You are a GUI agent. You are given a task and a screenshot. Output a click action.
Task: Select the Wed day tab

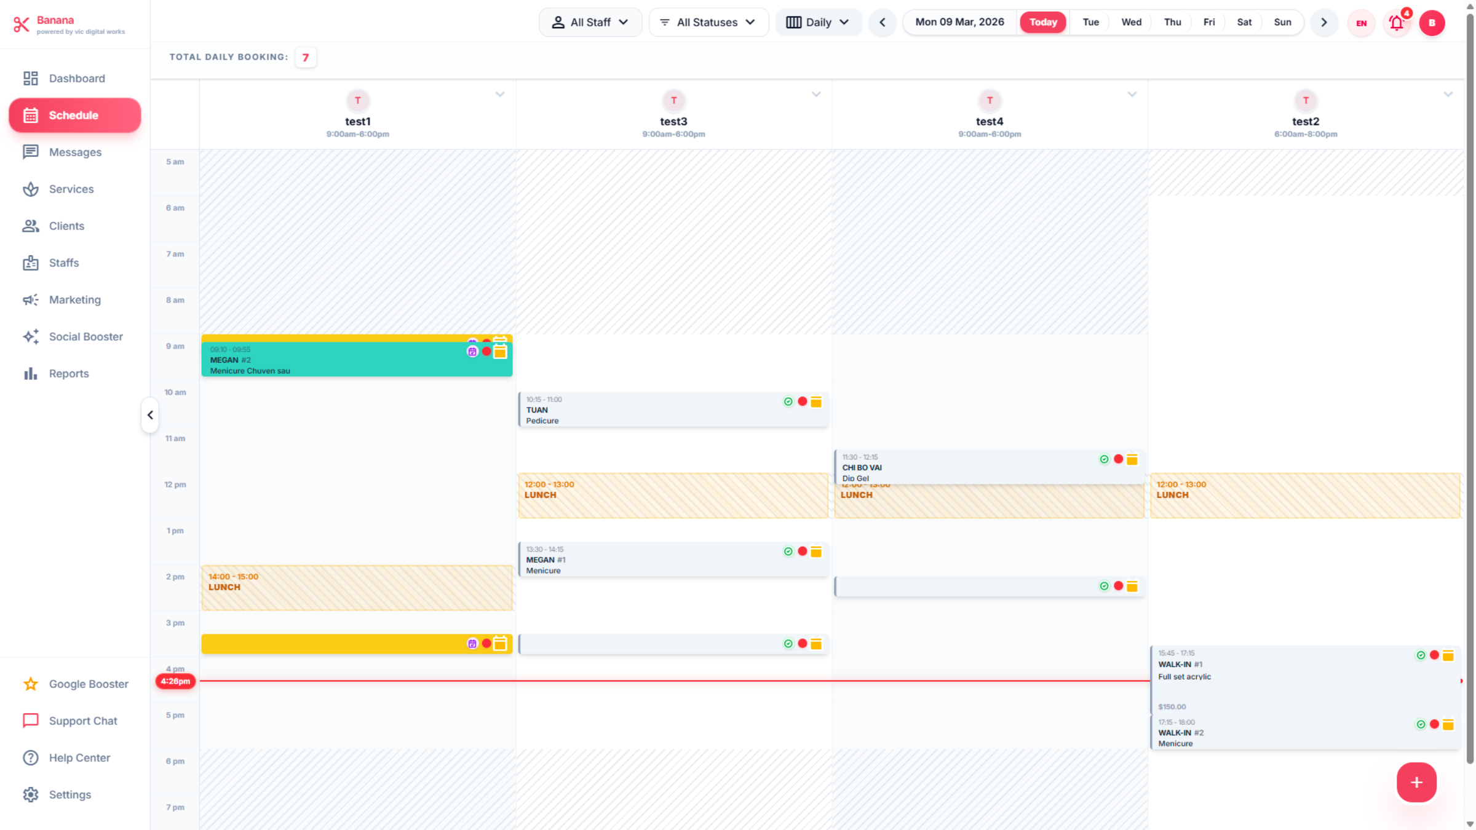click(1131, 22)
